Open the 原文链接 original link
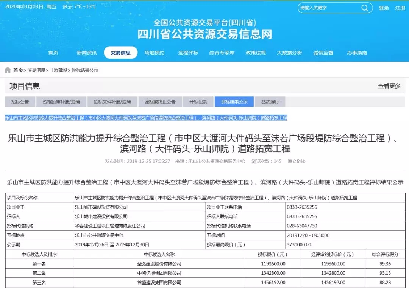Screen dimensions: 409x288 click(x=297, y=161)
